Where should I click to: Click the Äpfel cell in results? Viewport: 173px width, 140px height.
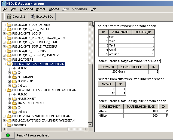pos(120,50)
